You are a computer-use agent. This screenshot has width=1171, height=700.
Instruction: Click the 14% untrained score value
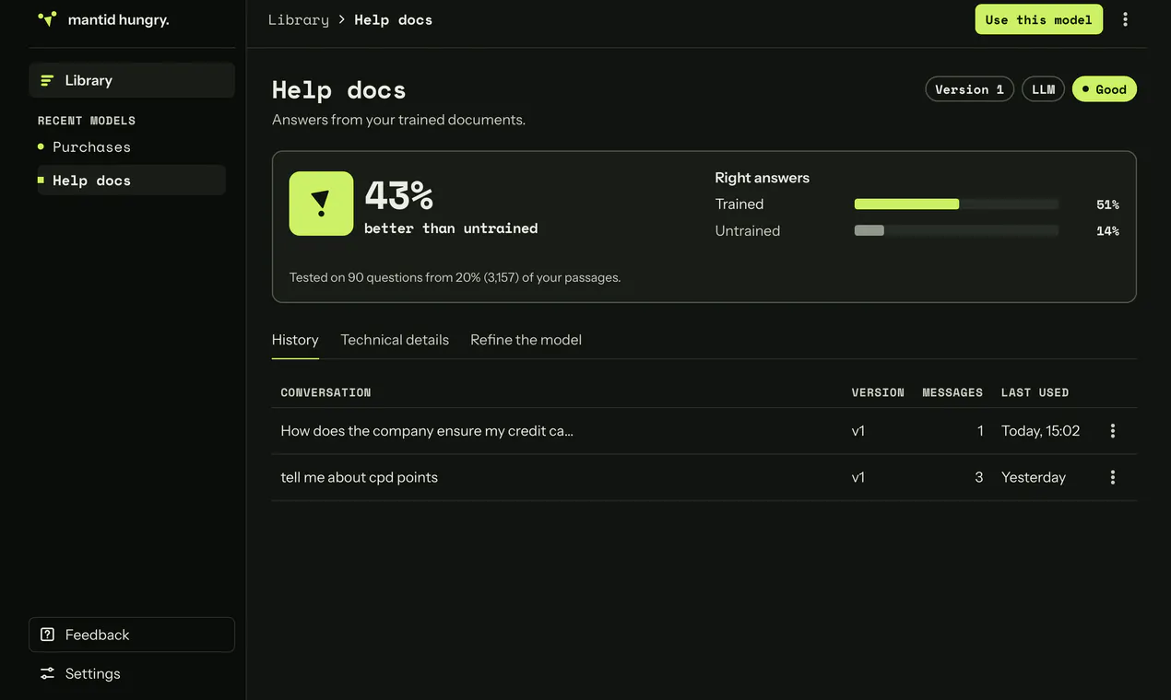tap(1107, 231)
